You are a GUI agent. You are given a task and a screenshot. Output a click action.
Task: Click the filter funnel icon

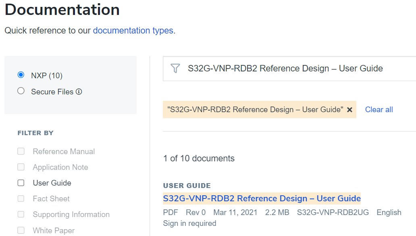point(175,69)
